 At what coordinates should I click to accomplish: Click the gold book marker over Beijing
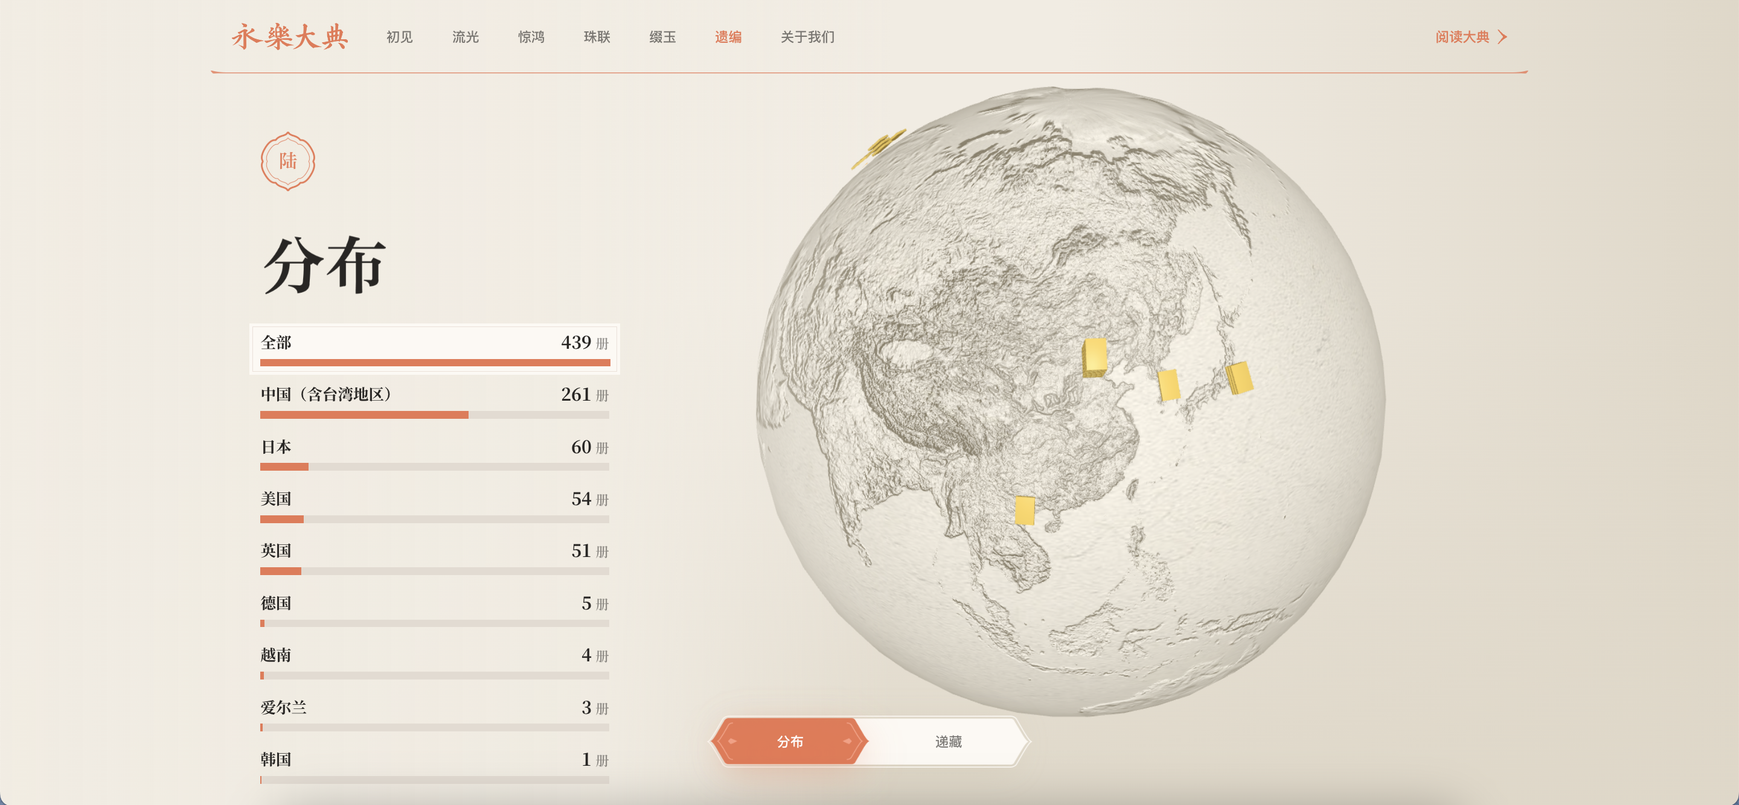click(x=1095, y=357)
